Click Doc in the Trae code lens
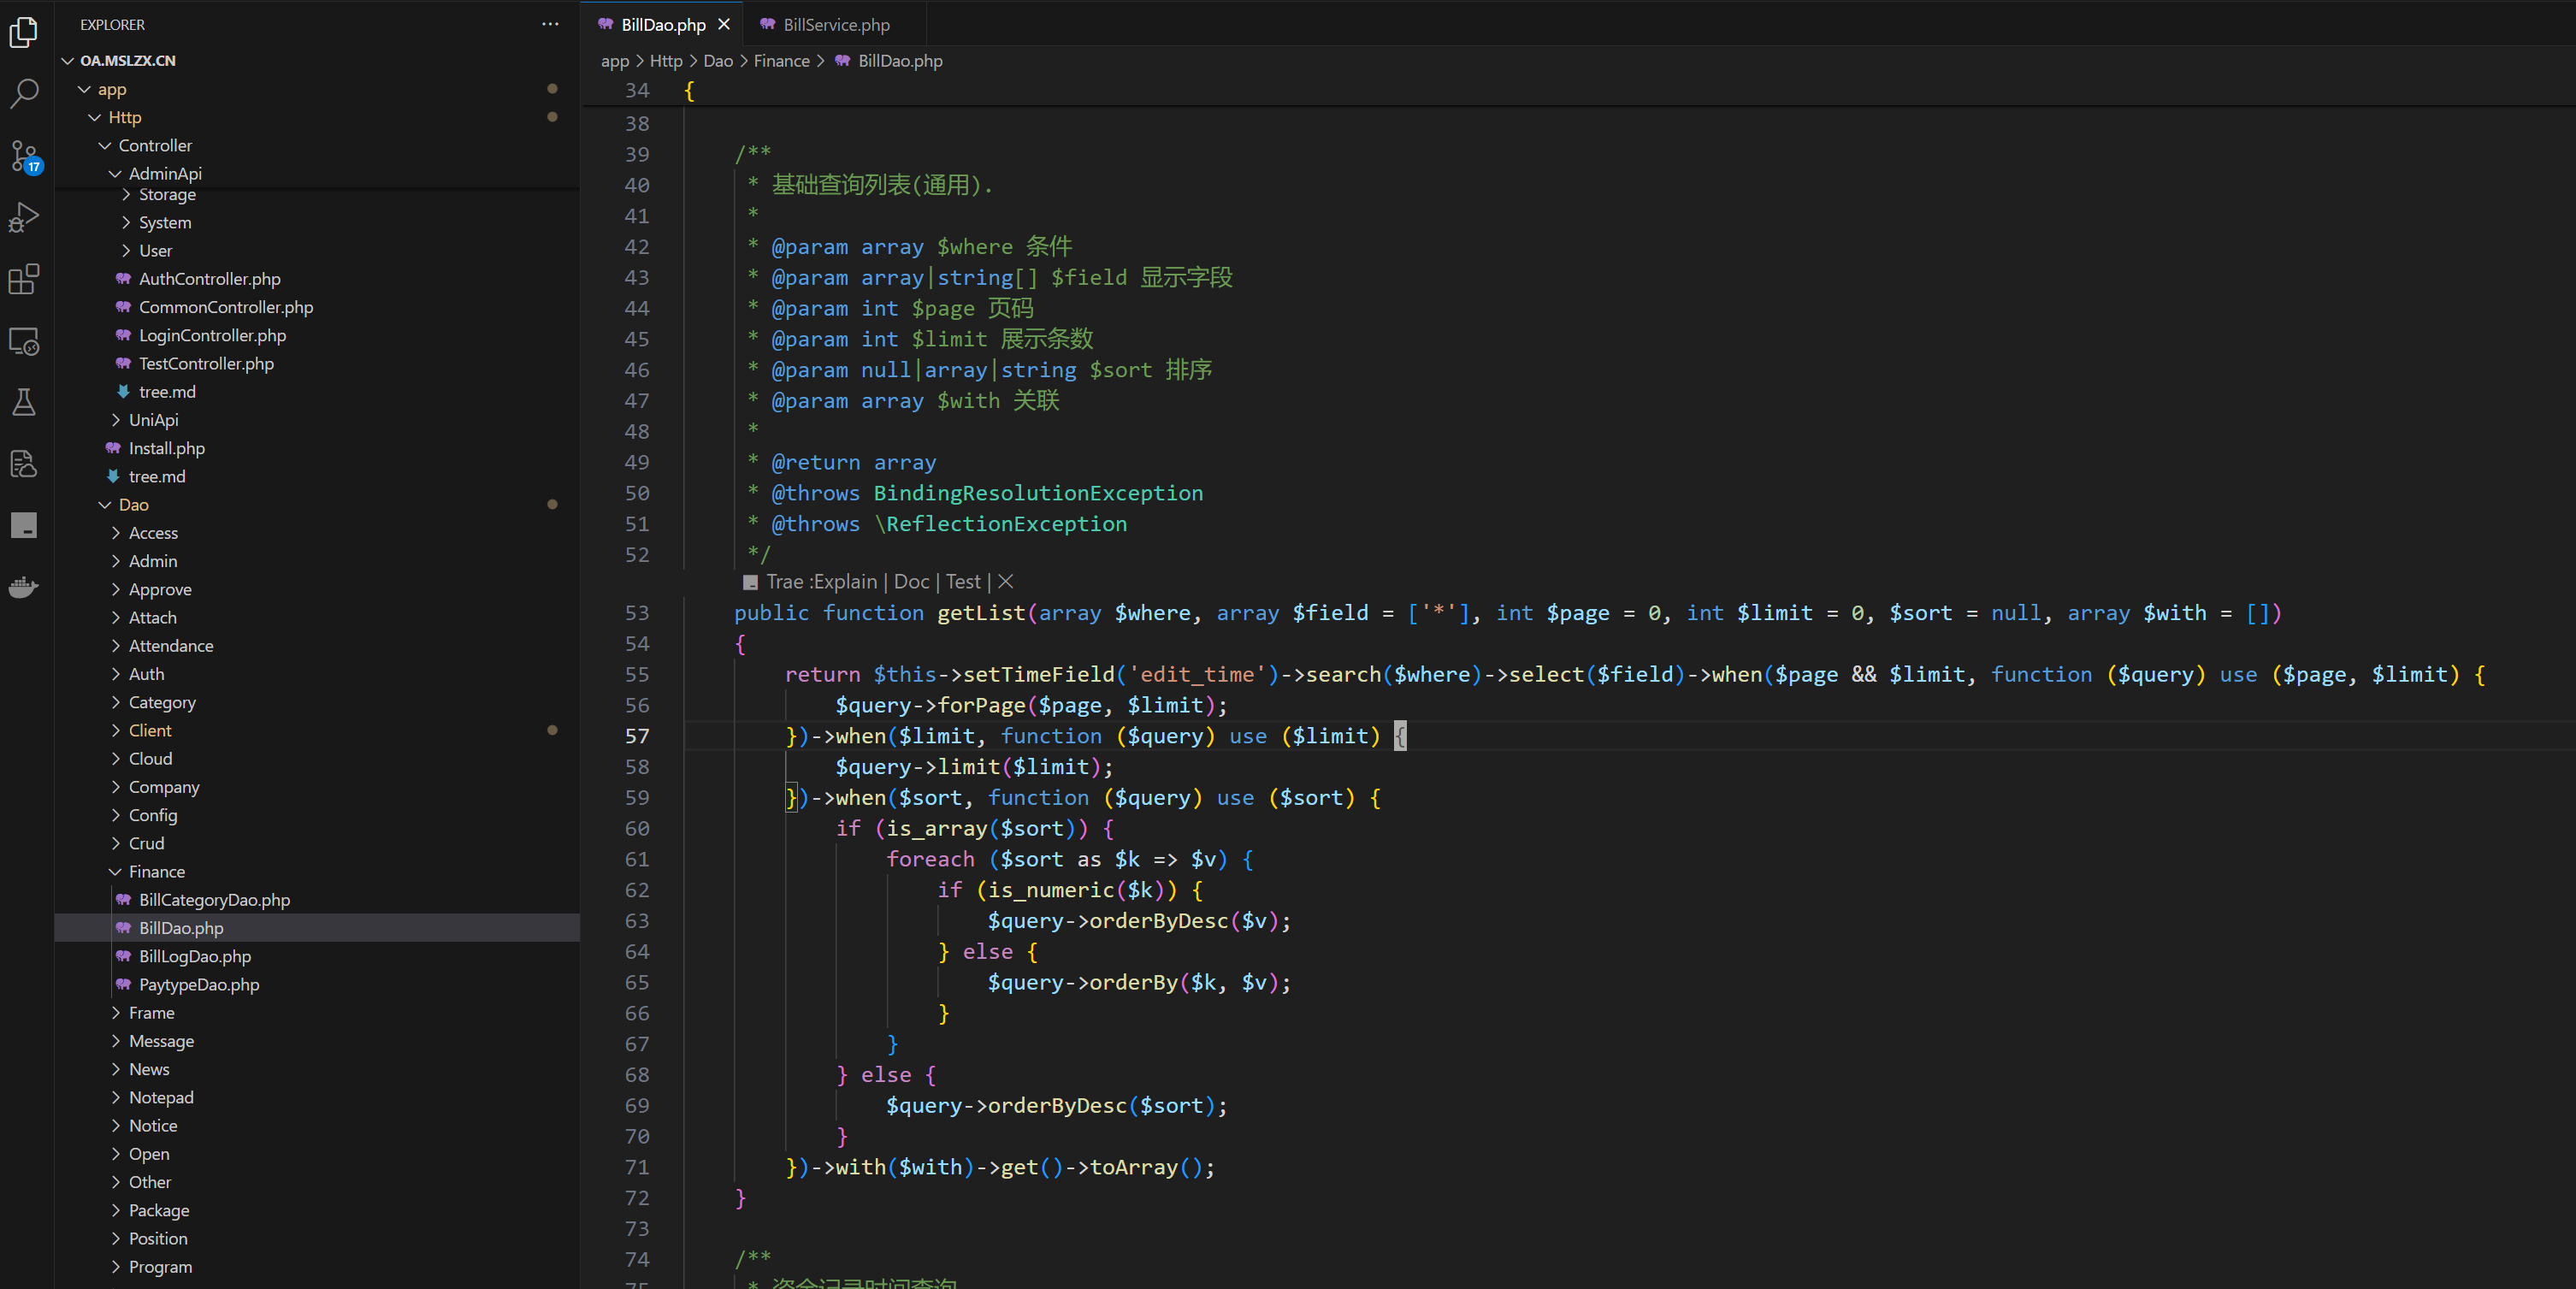Viewport: 2576px width, 1289px height. click(x=911, y=581)
